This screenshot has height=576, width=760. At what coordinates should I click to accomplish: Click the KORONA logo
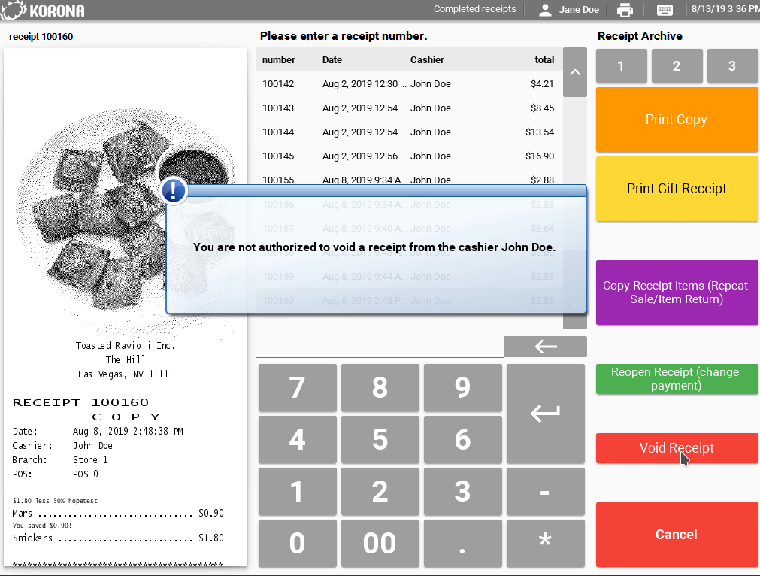[43, 11]
